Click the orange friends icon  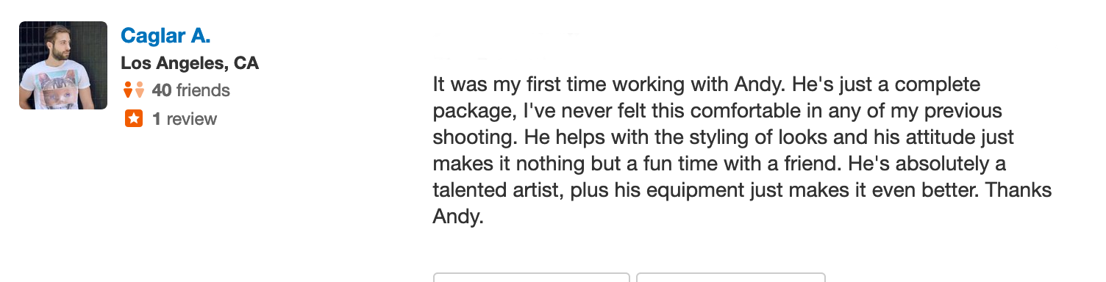tap(134, 90)
